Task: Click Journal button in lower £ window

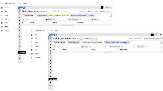Action: [x=131, y=38]
